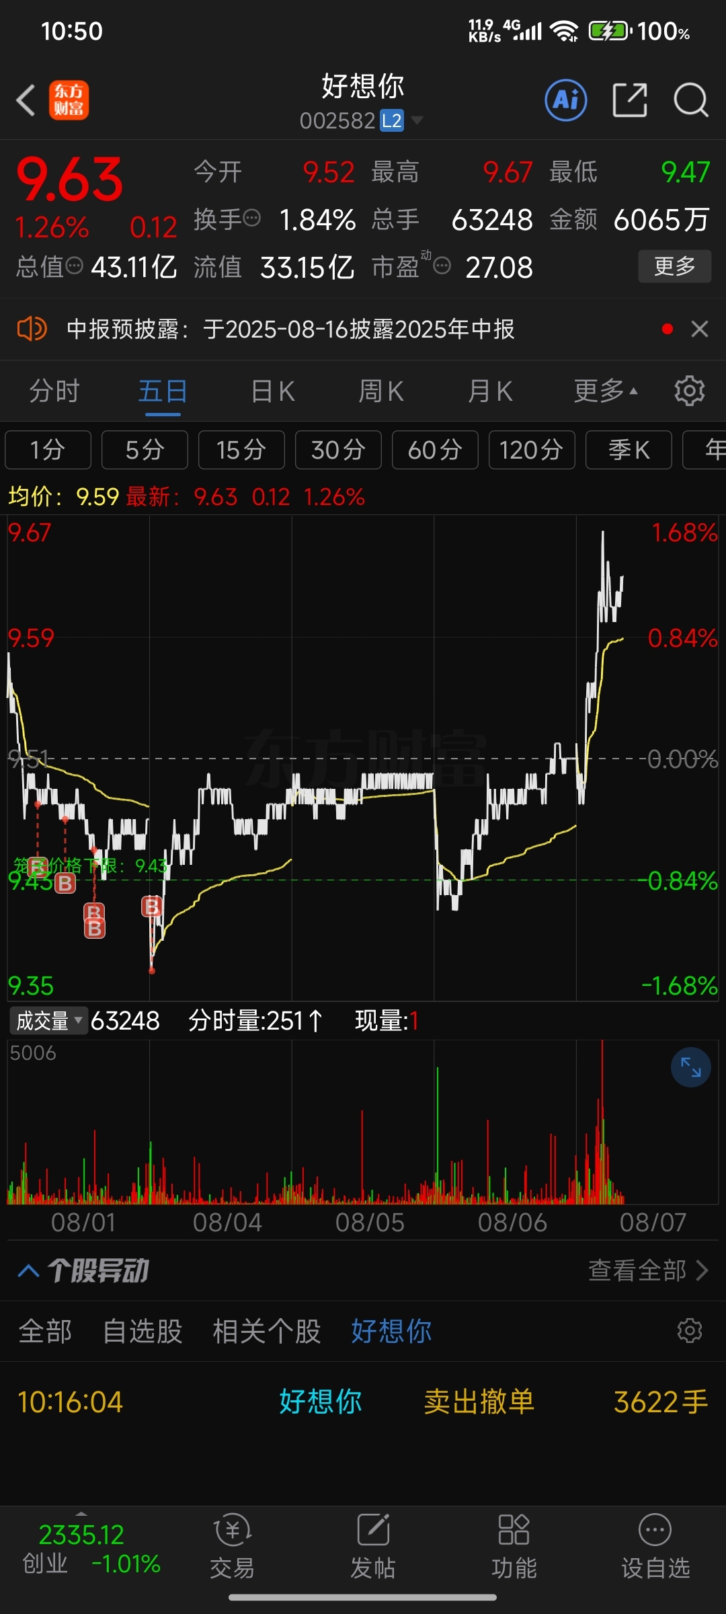Open the 10:16:04 卖出撤单 record
The image size is (726, 1614).
[363, 1402]
